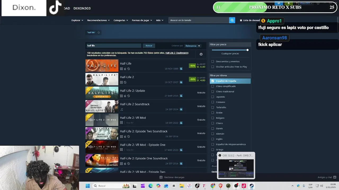
Task: Open CapCut icon in taskbar
Action: pyautogui.click(x=174, y=186)
